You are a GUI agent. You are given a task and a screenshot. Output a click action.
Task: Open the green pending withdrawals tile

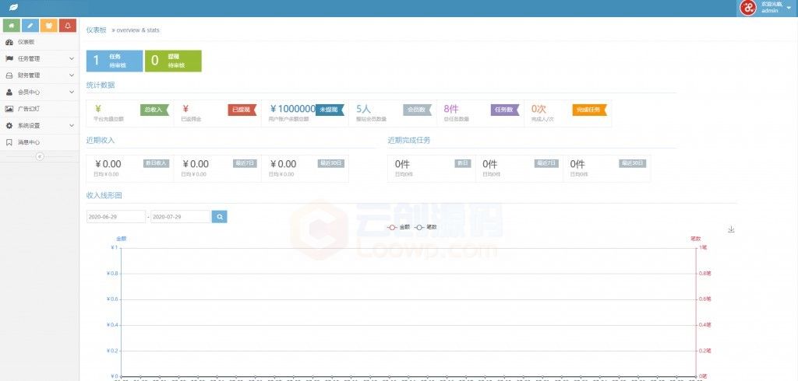tap(173, 61)
